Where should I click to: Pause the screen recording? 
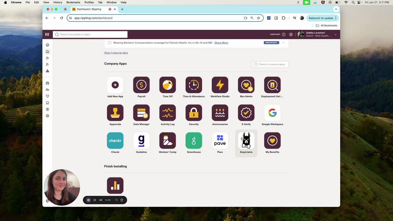(95, 200)
